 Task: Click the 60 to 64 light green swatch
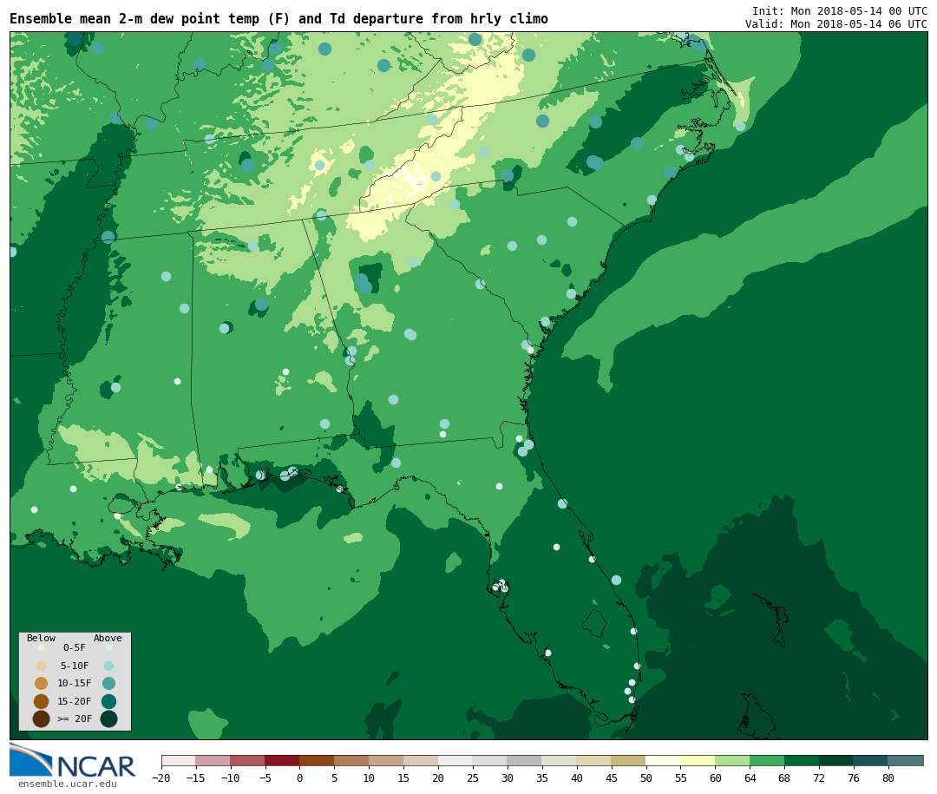(x=733, y=760)
